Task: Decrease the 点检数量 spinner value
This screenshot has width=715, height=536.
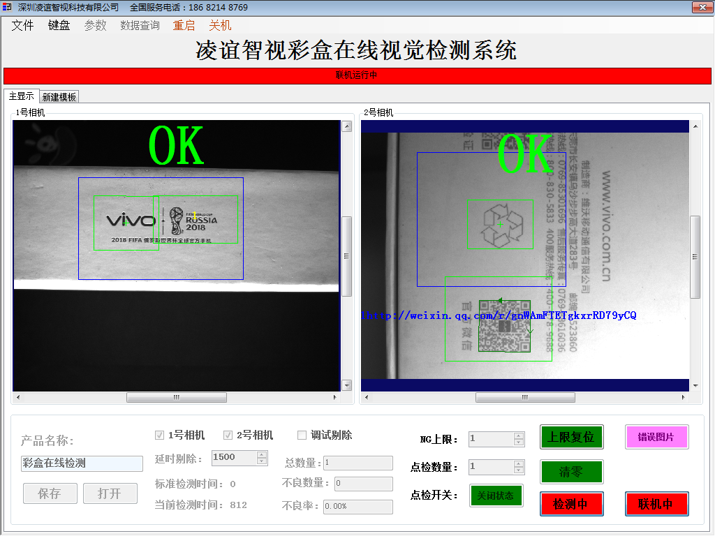Action: [x=518, y=471]
